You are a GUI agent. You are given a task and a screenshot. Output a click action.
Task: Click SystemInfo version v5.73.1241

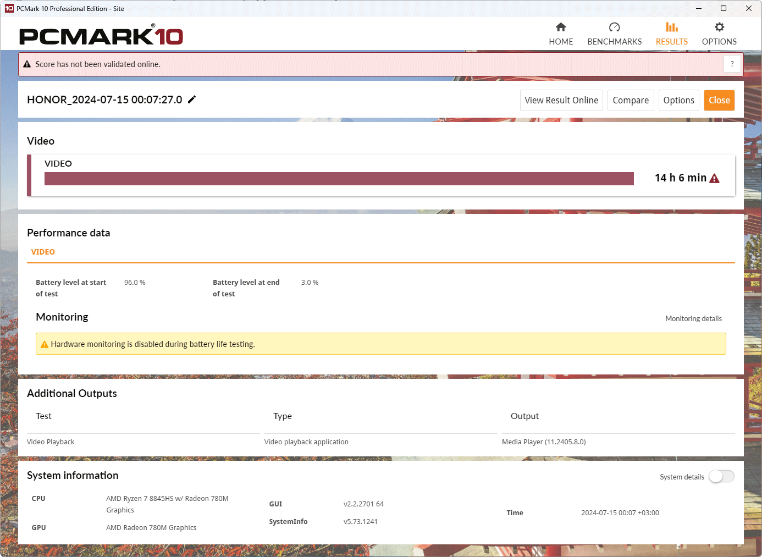pos(361,521)
